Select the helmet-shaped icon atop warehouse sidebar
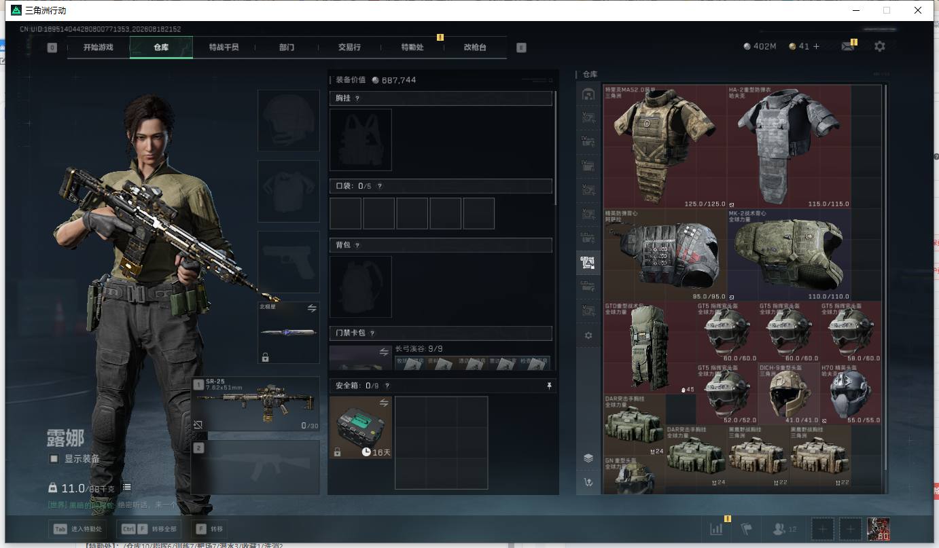The height and width of the screenshot is (548, 939). (588, 94)
